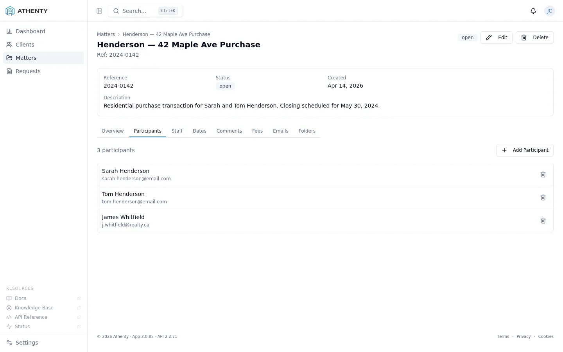Select Matters in the sidebar
The image size is (563, 352).
pos(43,58)
